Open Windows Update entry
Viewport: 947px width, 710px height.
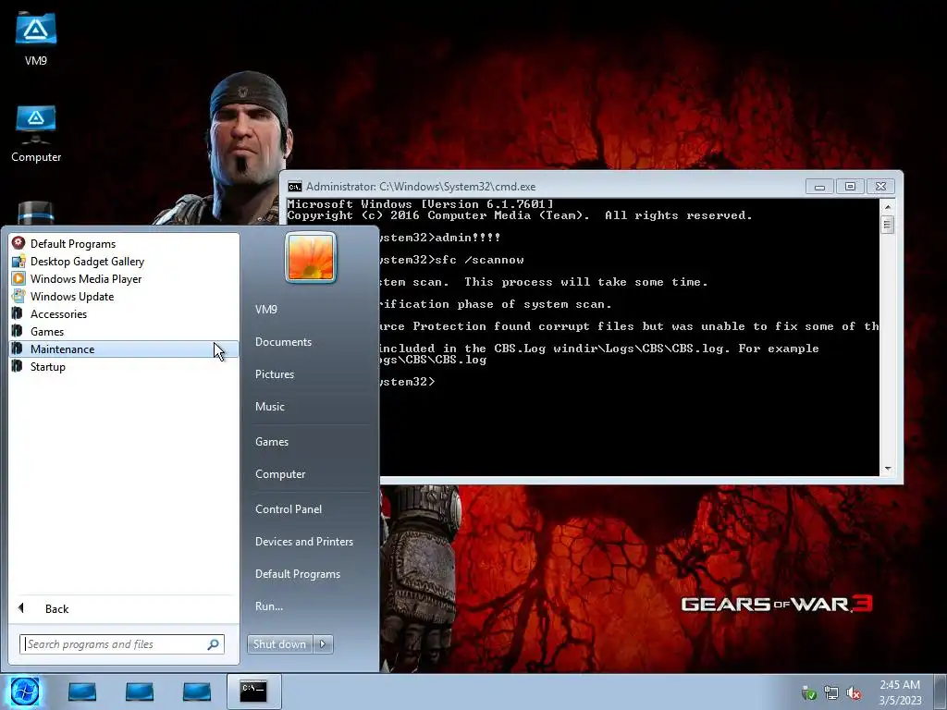(125, 296)
